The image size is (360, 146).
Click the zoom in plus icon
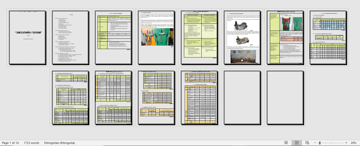[x=346, y=143]
